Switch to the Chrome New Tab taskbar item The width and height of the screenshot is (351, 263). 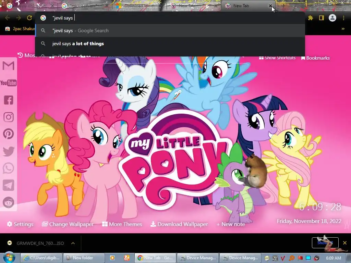(x=155, y=258)
